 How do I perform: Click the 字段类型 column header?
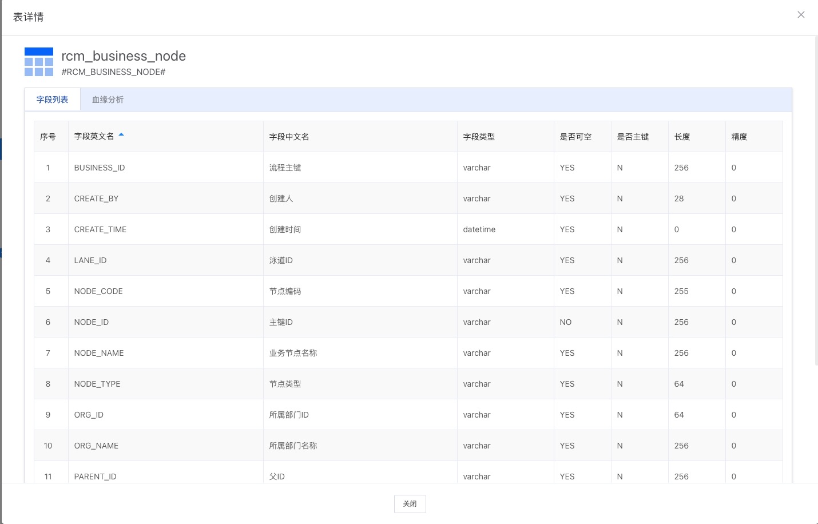tap(479, 136)
